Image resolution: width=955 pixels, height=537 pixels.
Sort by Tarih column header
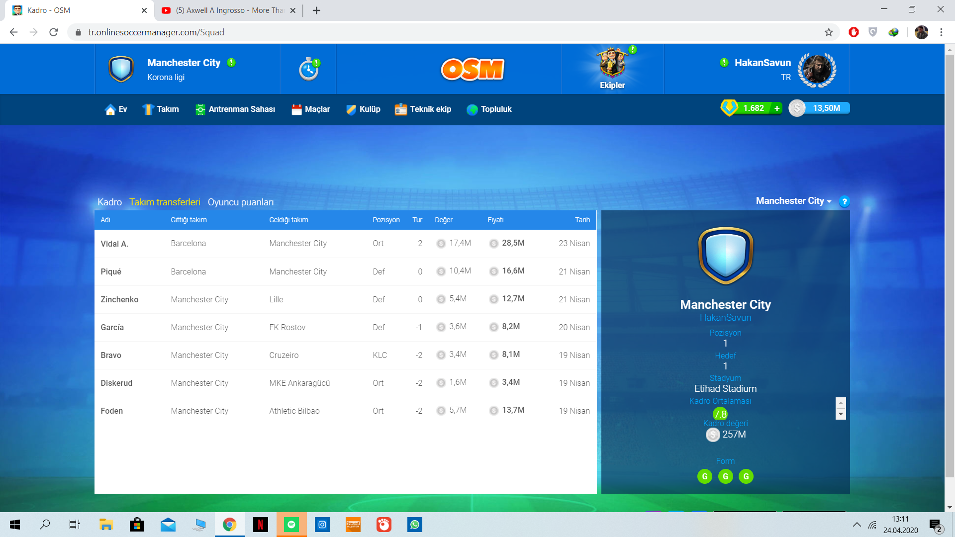tap(582, 220)
